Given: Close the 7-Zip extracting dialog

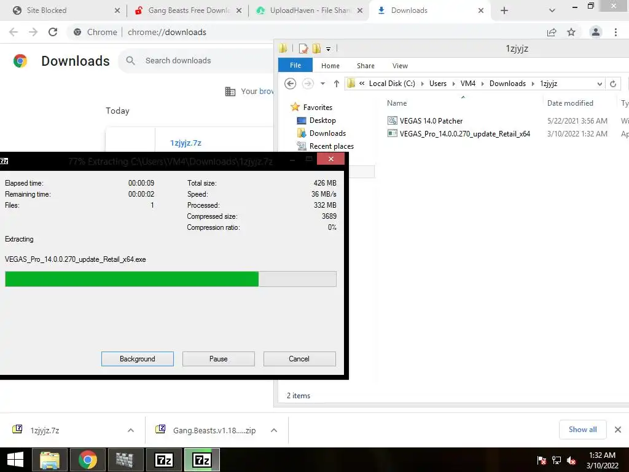Looking at the screenshot, I should (x=330, y=159).
